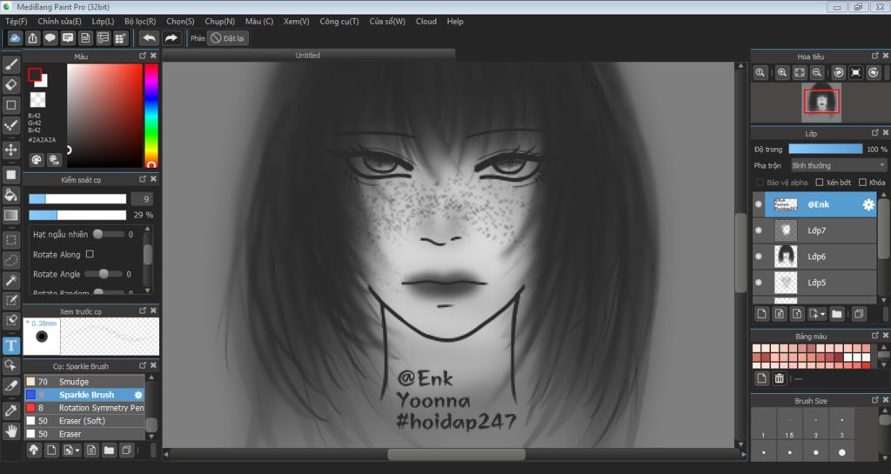Click the brush size value field 9
This screenshot has width=891, height=474.
tap(142, 198)
